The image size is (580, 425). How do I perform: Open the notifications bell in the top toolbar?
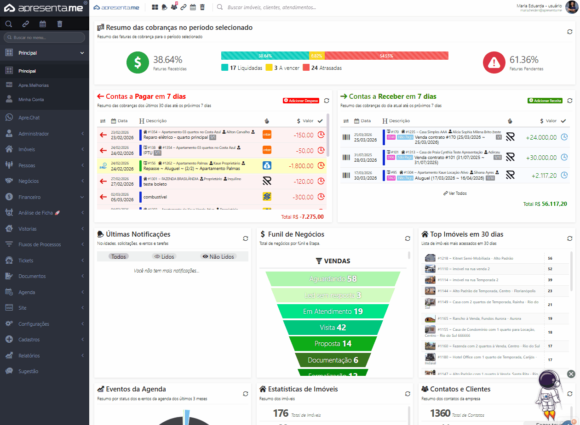164,7
